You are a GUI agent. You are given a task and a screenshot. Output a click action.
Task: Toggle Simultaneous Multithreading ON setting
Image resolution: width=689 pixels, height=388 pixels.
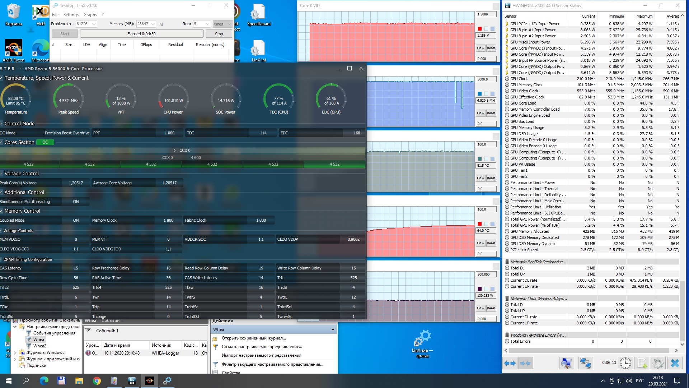tap(76, 202)
